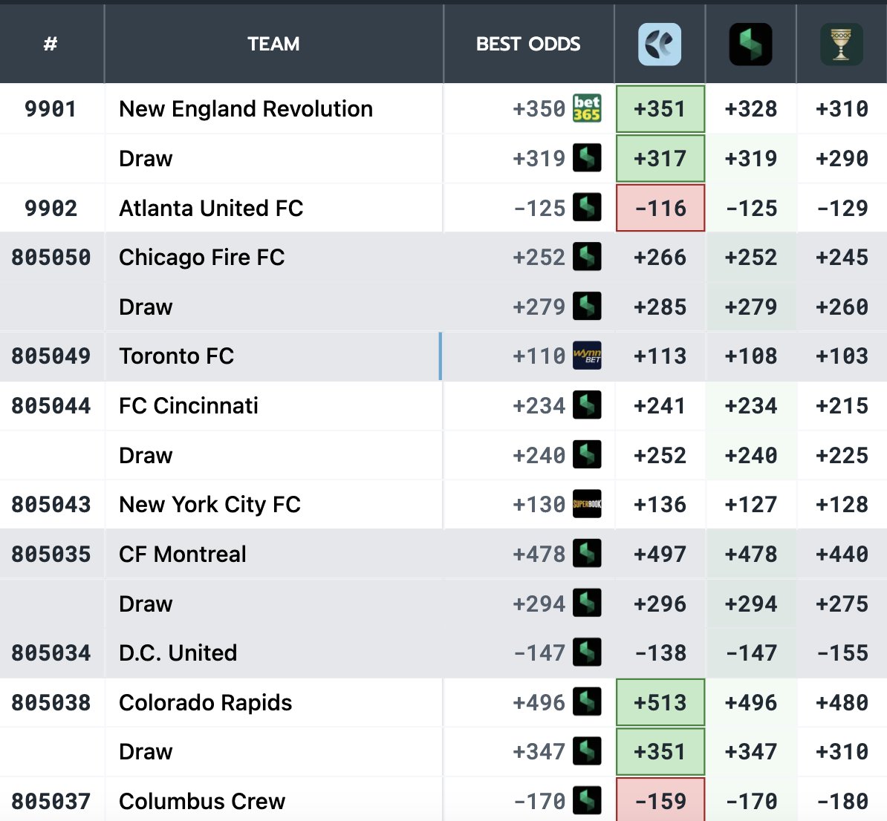
Task: Click rotation number 805049
Action: click(51, 356)
